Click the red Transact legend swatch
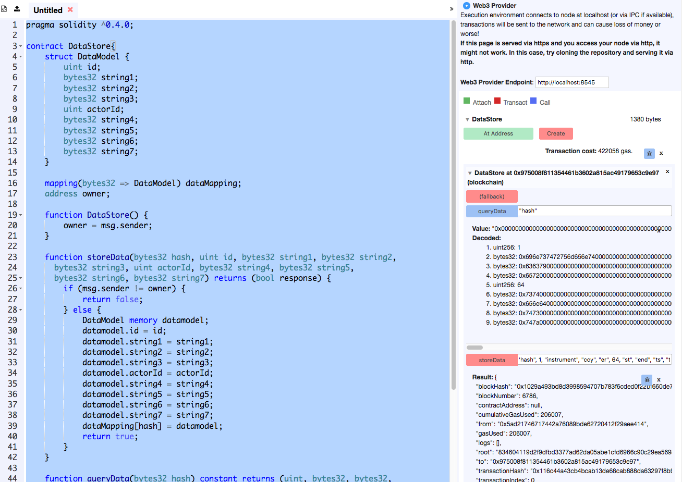Screen dimensions: 682x482 point(497,101)
